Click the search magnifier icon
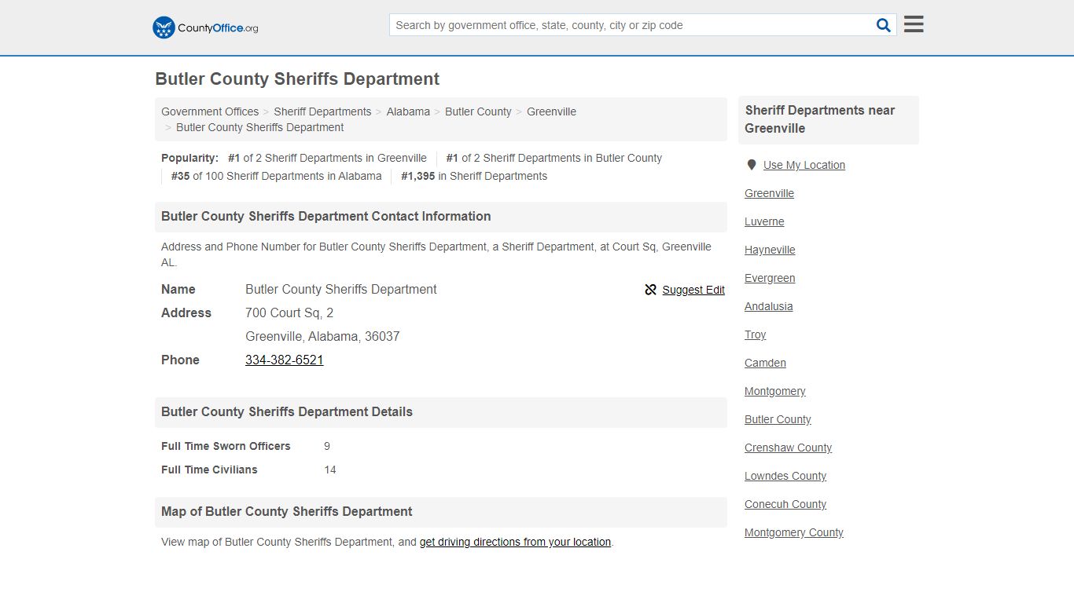This screenshot has height=603, width=1074. (884, 25)
